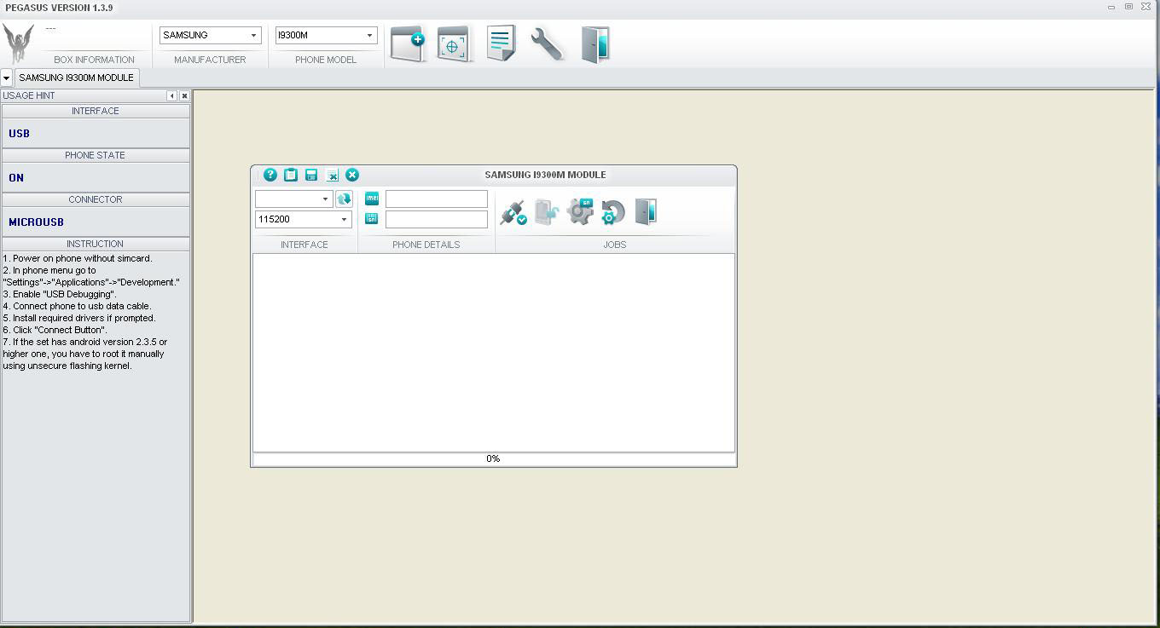Close the module with round X icon
Viewport: 1160px width, 628px height.
pos(352,175)
